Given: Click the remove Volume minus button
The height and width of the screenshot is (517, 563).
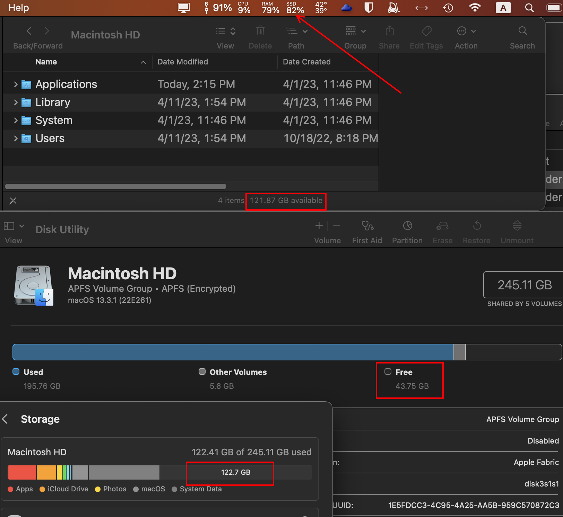Looking at the screenshot, I should pos(336,226).
